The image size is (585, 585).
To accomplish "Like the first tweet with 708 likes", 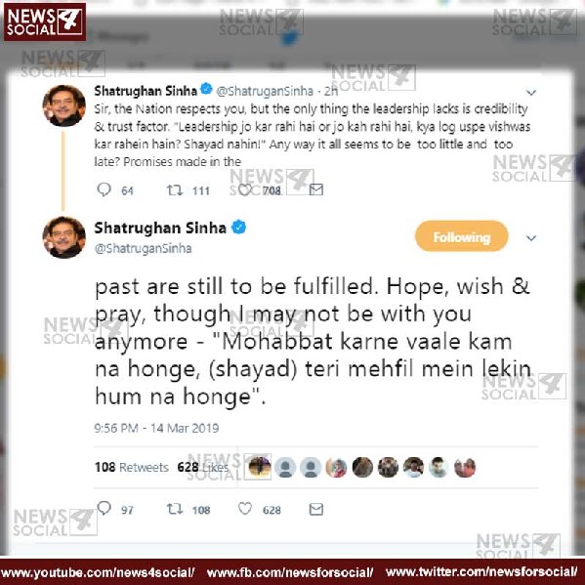I will coord(245,189).
